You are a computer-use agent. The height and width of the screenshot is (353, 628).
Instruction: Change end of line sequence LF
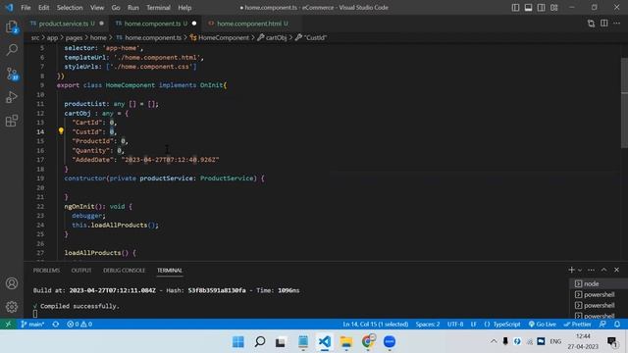[x=473, y=324]
